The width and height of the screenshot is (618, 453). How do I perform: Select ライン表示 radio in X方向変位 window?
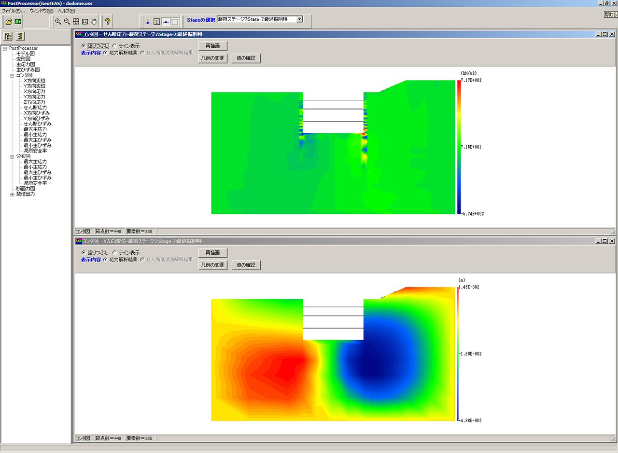114,252
